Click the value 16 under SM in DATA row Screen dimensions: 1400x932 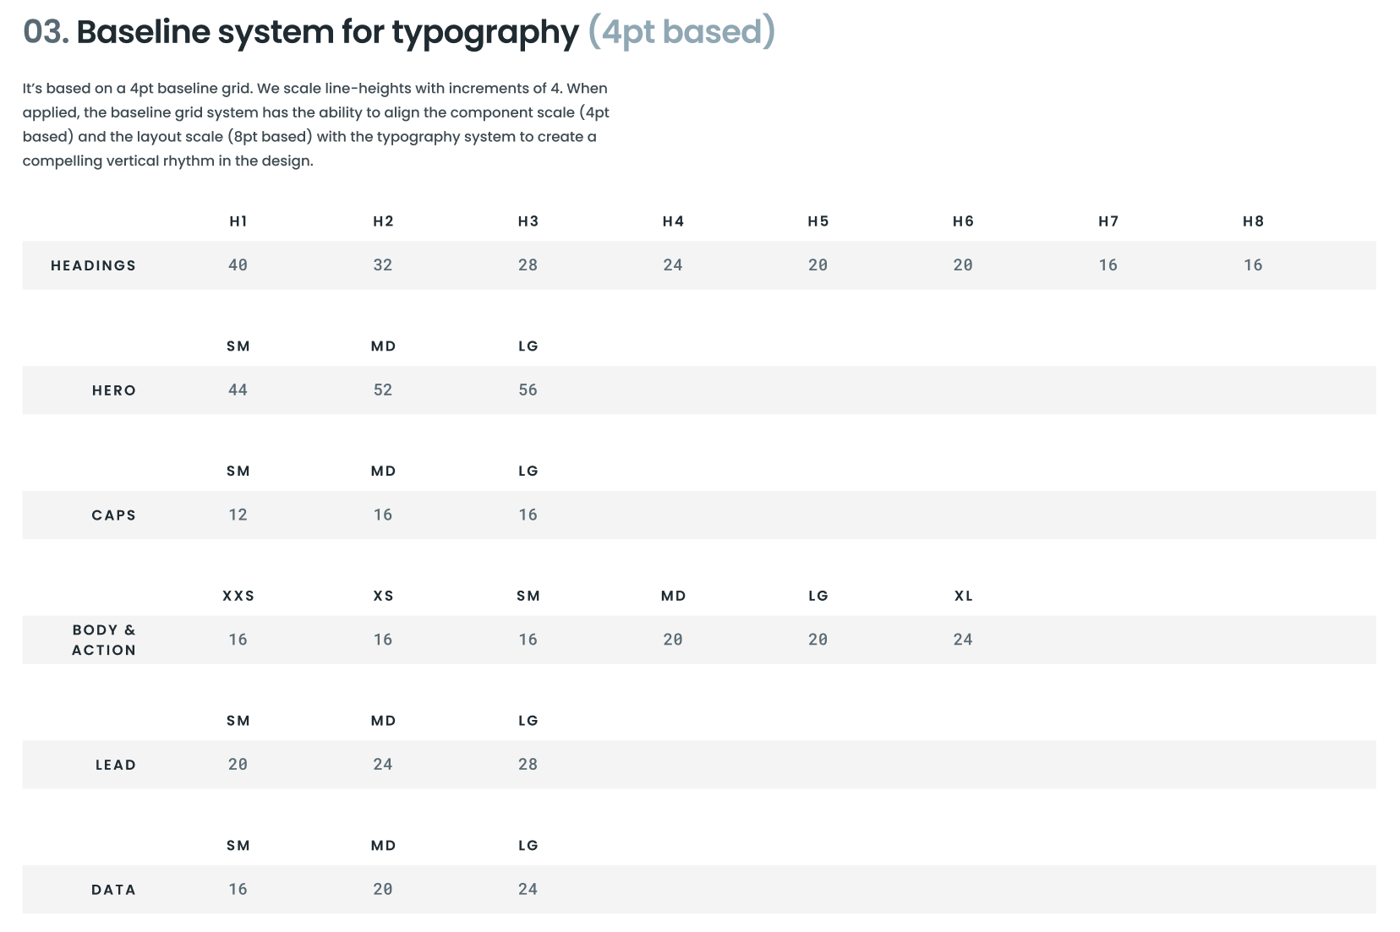point(238,889)
